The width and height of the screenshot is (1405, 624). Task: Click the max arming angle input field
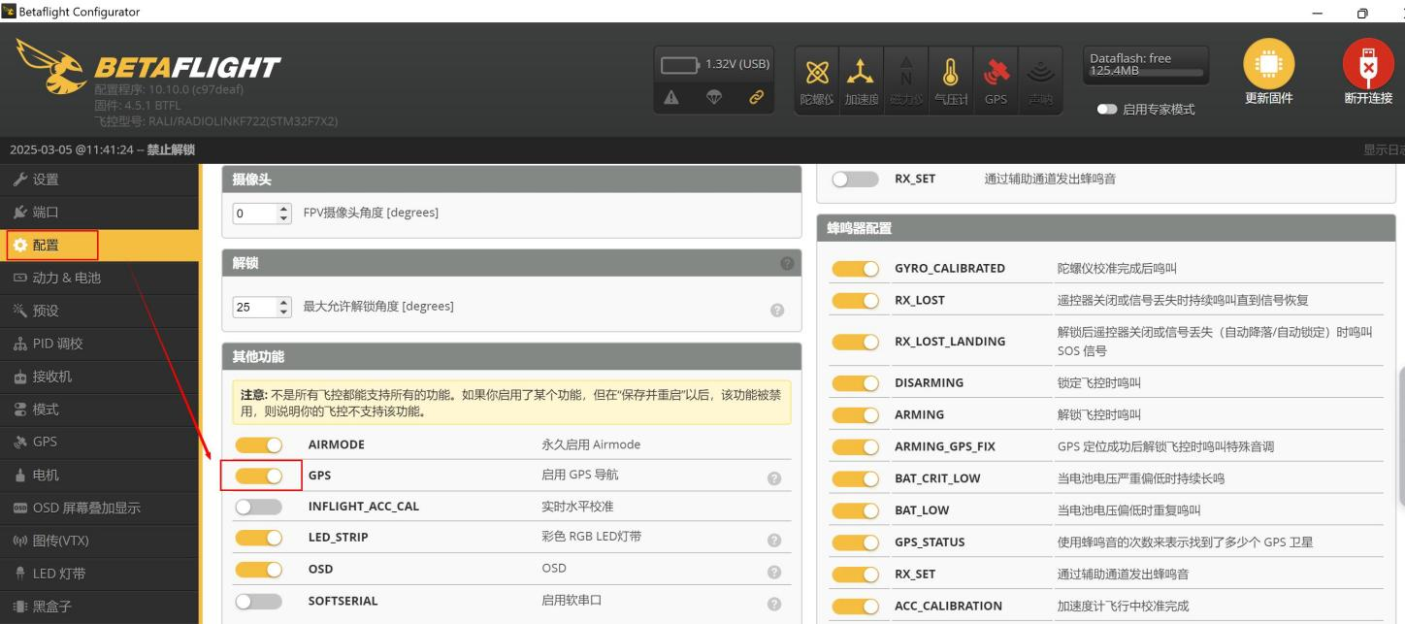click(x=254, y=307)
